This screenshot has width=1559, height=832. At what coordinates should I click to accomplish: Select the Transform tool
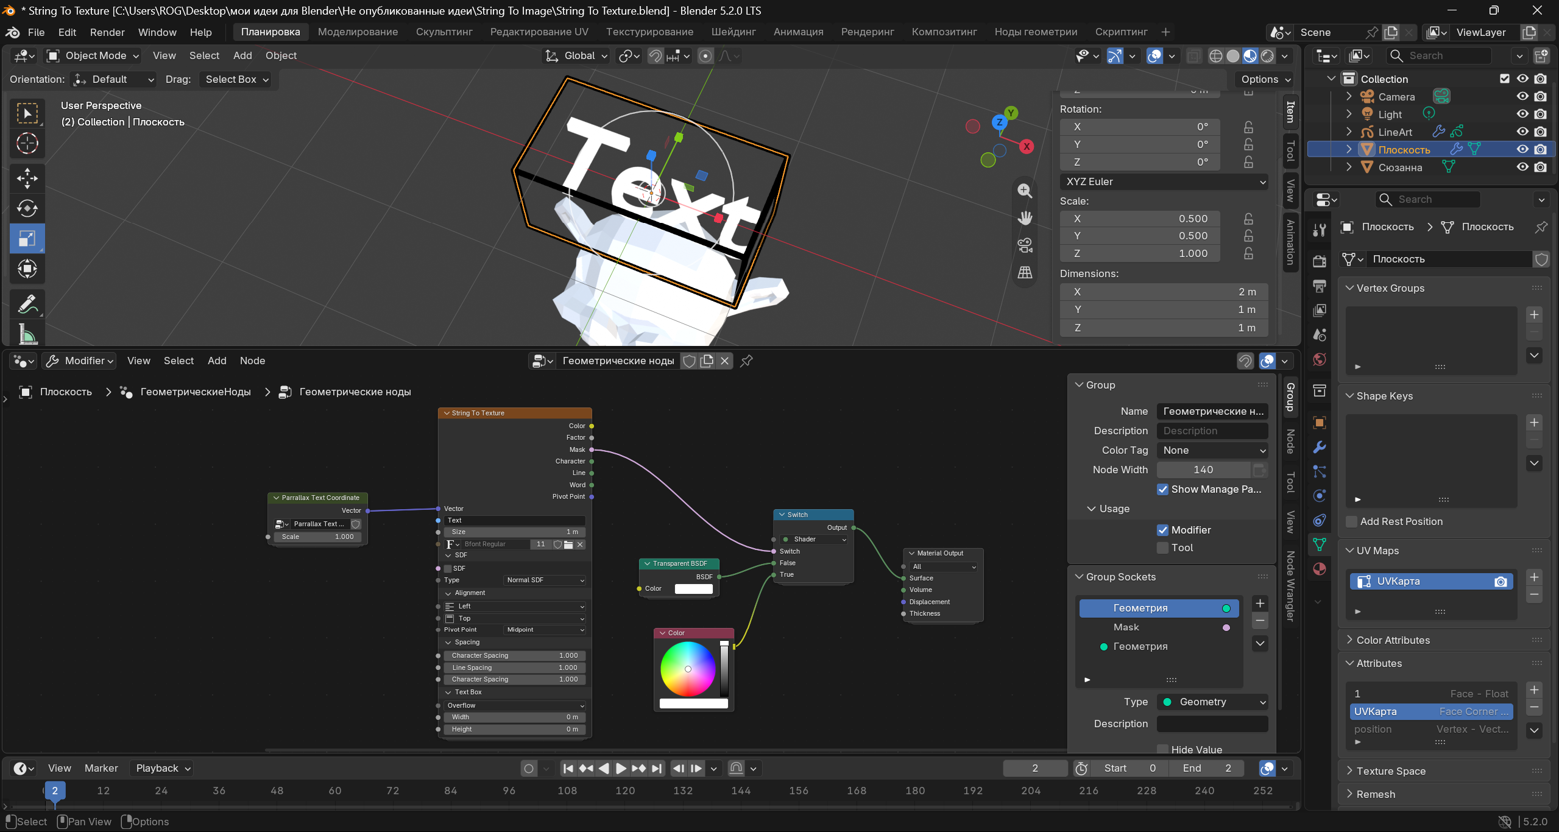click(27, 269)
